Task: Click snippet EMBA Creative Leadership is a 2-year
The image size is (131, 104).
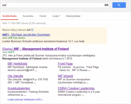Action: [x=79, y=92]
